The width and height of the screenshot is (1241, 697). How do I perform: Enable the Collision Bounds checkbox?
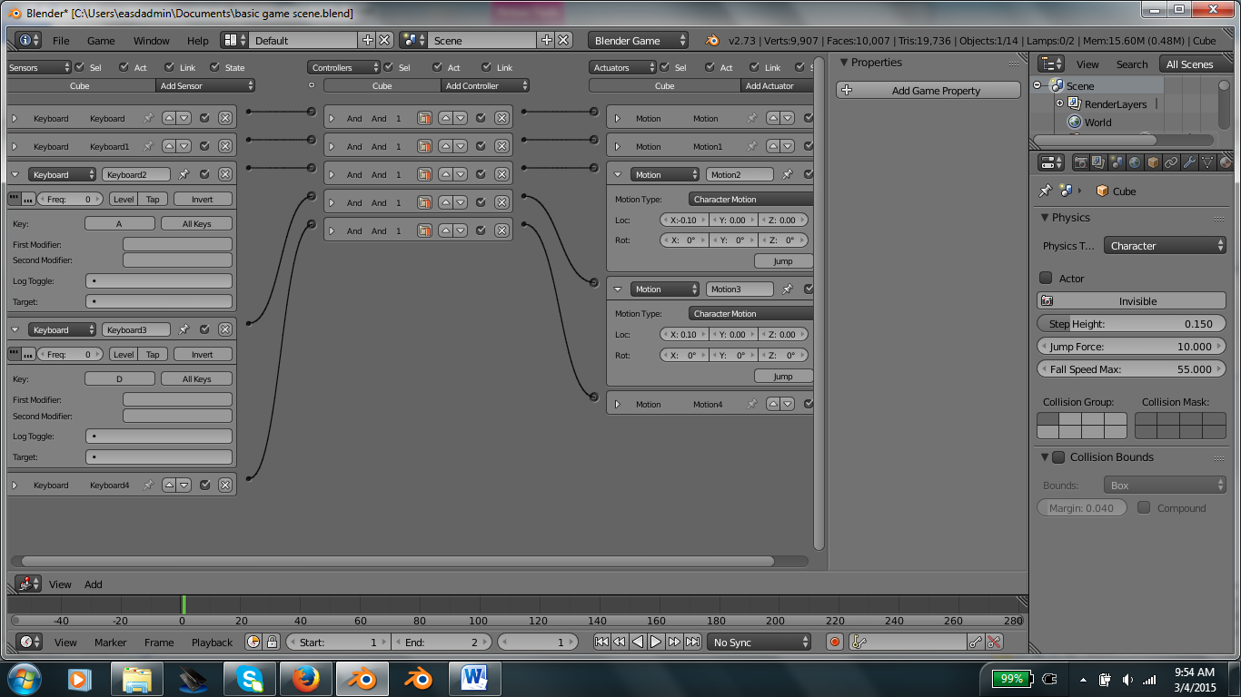click(x=1058, y=456)
